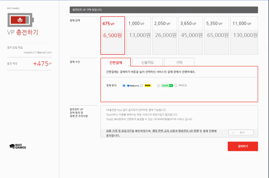
Task: Select the Kakao Pay radio button
Action: click(141, 85)
